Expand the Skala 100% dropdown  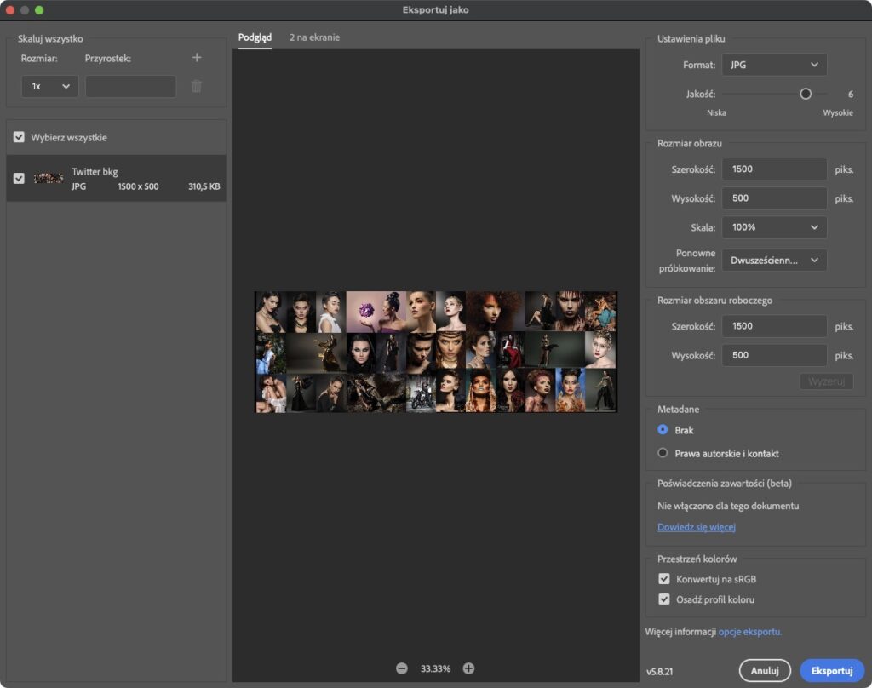[774, 227]
